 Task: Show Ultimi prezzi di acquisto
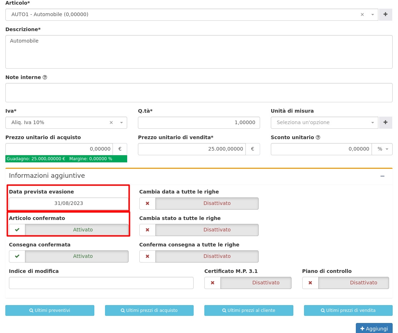point(149,310)
